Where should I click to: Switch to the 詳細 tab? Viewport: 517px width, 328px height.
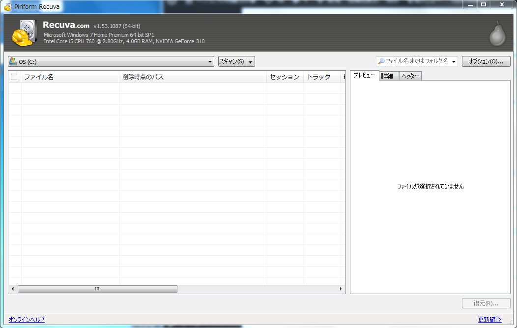[389, 76]
